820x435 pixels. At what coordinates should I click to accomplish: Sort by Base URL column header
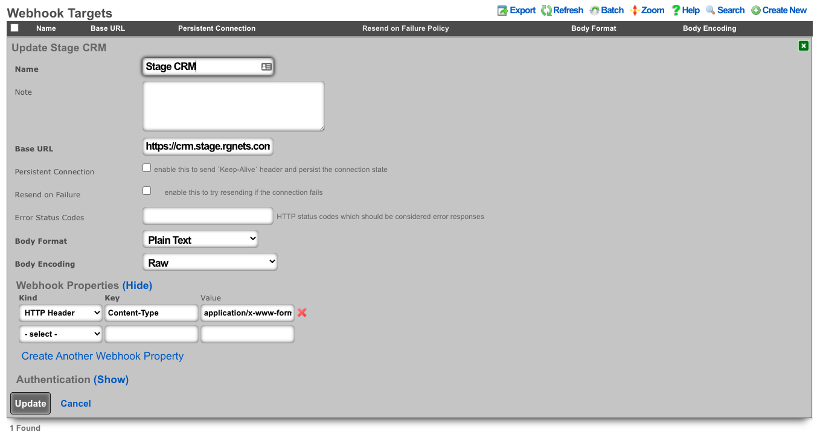coord(107,28)
